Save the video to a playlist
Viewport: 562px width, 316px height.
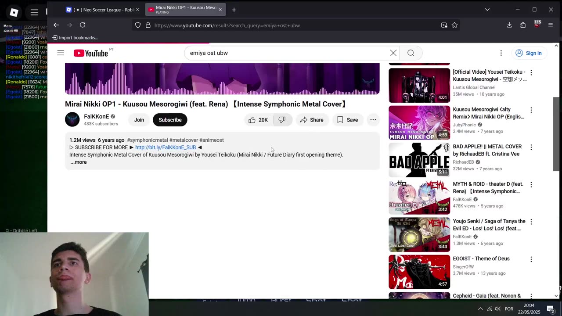[347, 120]
